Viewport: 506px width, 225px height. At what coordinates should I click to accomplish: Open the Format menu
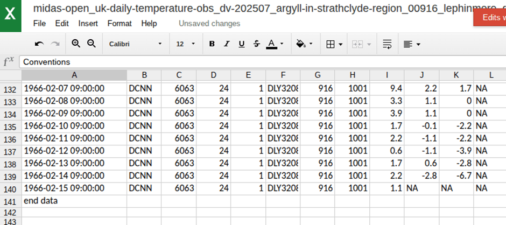120,24
